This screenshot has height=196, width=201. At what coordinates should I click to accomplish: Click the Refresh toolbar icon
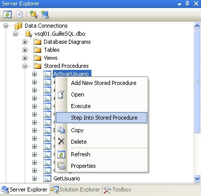coord(8,15)
